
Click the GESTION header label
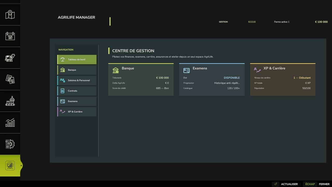pyautogui.click(x=223, y=22)
